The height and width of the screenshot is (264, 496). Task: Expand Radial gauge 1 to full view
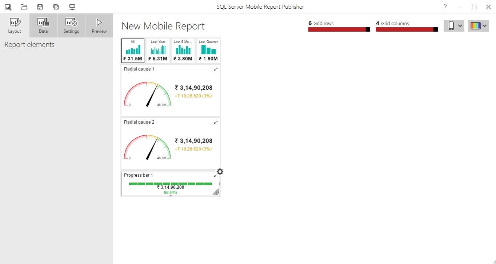coord(216,69)
